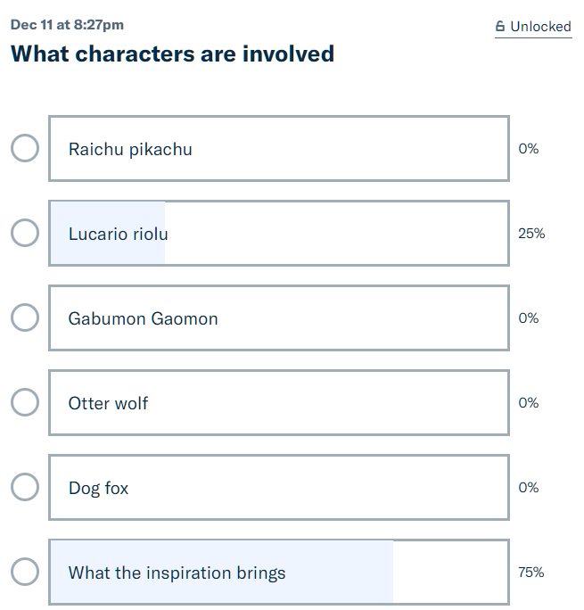Click the Lucario riolu result bar
Screen dimensions: 584x610
pos(278,233)
